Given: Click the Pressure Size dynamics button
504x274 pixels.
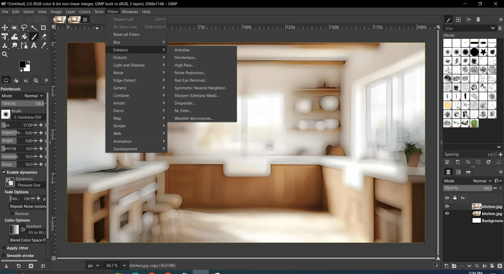Looking at the screenshot, I should (30, 185).
